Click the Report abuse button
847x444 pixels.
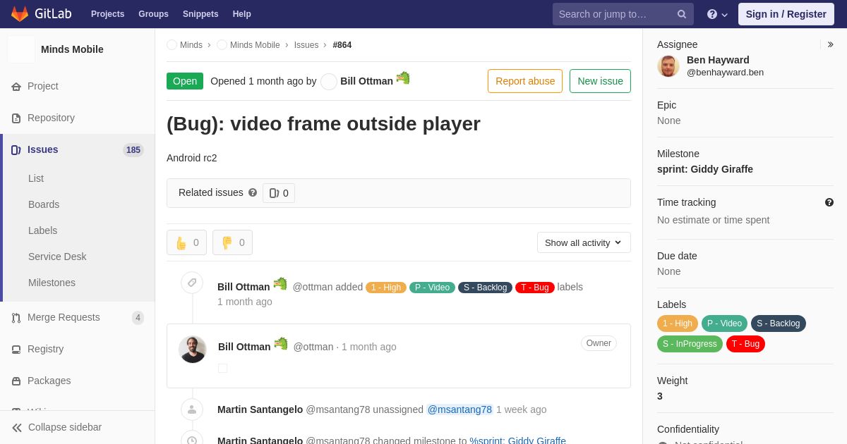(x=525, y=81)
